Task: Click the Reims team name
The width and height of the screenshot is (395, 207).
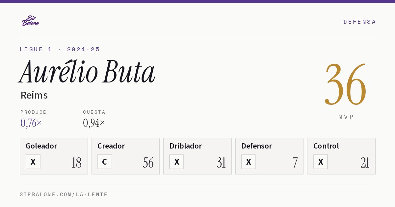Action: point(34,95)
